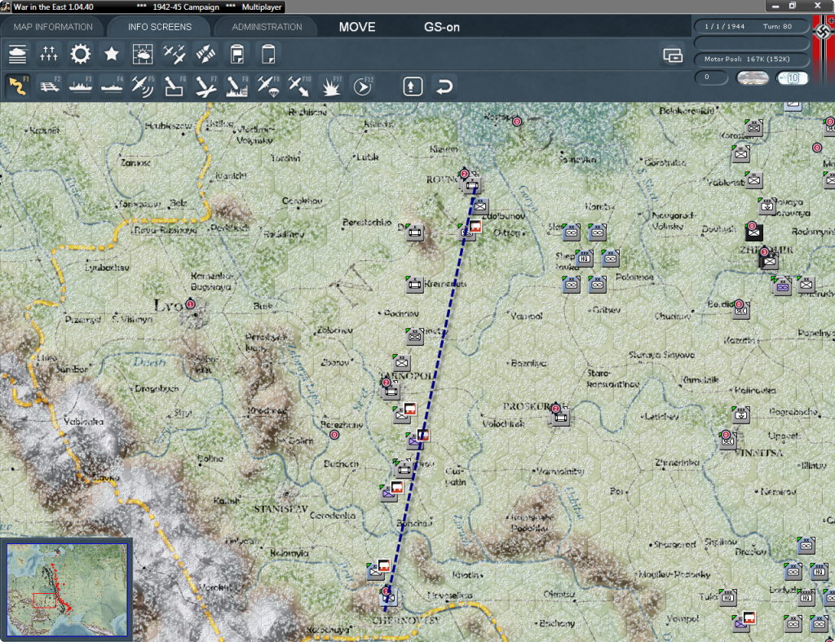Open the weather grid icon
Image resolution: width=835 pixels, height=642 pixels.
tap(143, 54)
